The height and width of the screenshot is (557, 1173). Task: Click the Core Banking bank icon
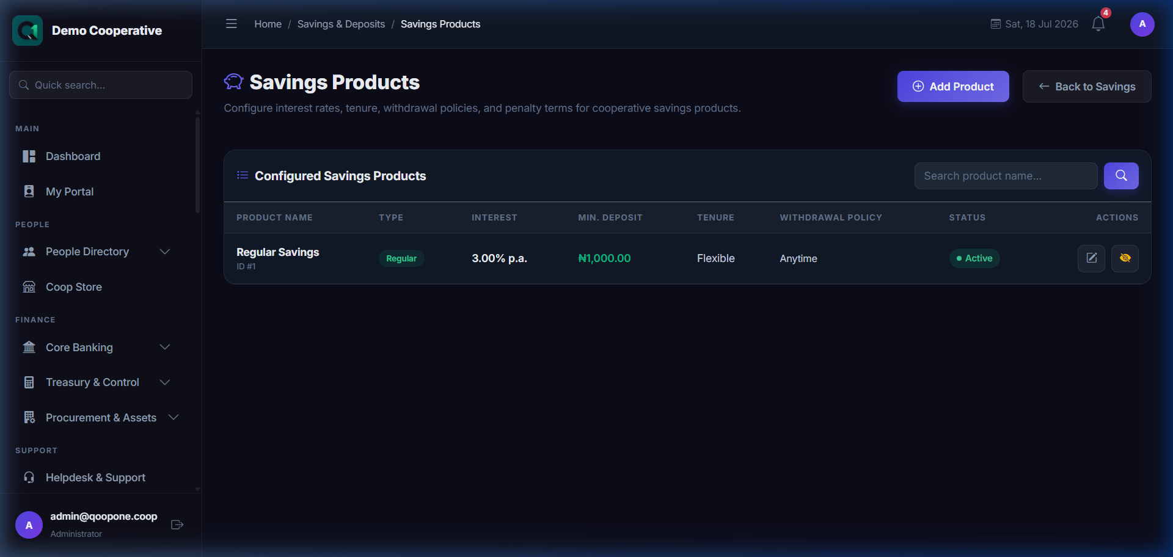29,347
